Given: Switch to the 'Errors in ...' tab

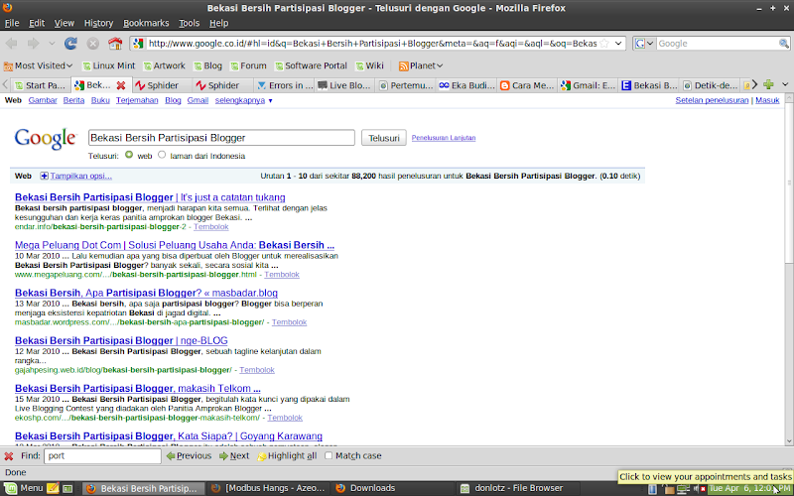Looking at the screenshot, I should [284, 85].
